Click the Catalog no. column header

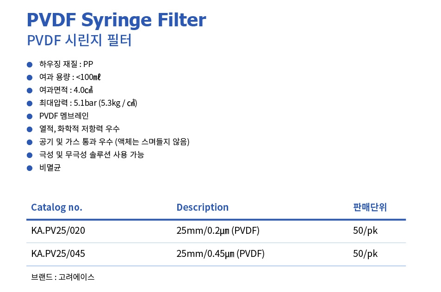(56, 207)
